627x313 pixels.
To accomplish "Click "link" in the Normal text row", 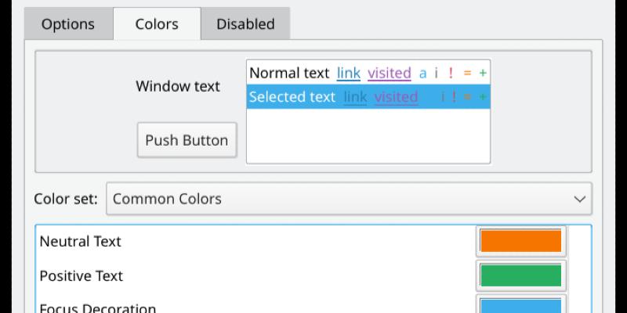I will point(349,74).
